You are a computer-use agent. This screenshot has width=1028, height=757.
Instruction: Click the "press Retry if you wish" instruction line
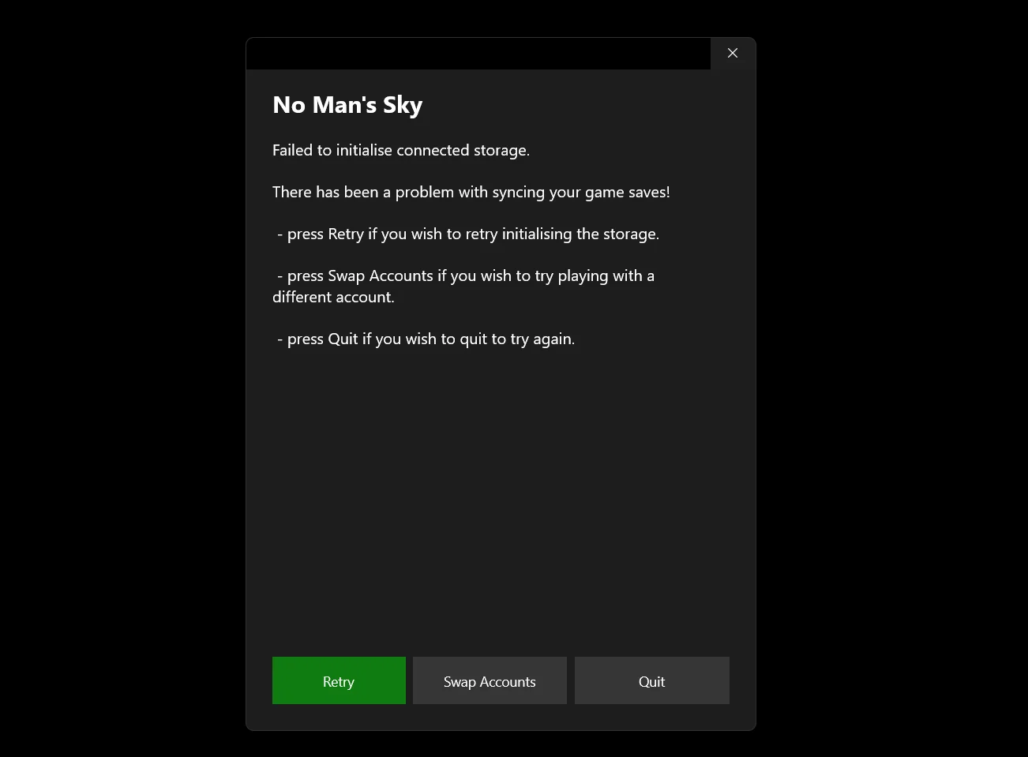click(x=468, y=234)
